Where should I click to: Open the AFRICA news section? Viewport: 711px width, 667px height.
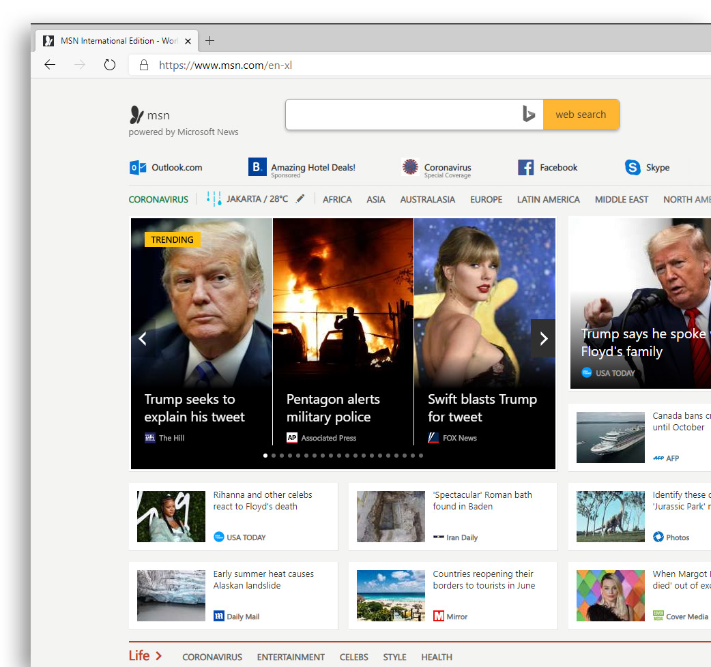337,200
